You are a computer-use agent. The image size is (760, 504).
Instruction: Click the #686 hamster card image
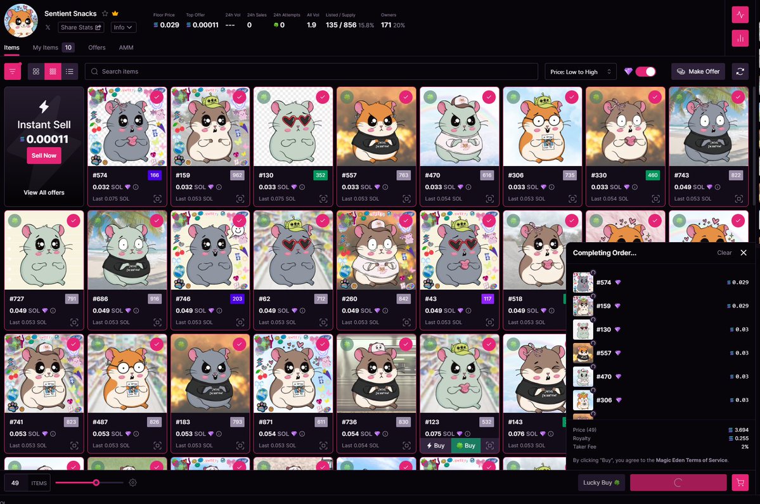(127, 250)
